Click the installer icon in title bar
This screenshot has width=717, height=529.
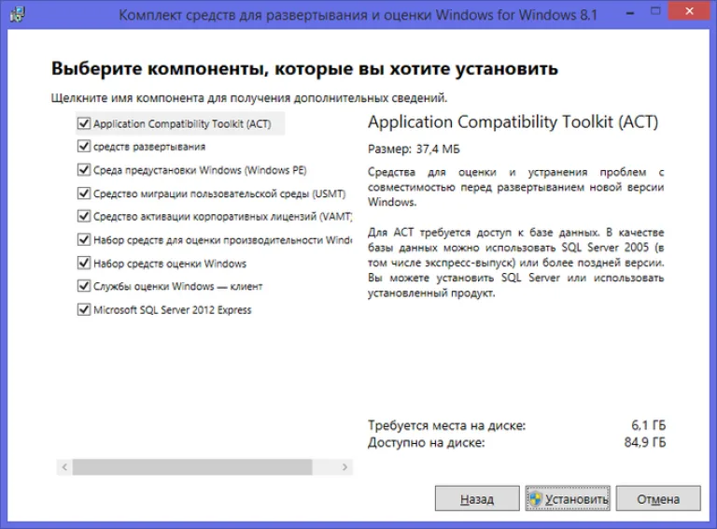pyautogui.click(x=18, y=14)
